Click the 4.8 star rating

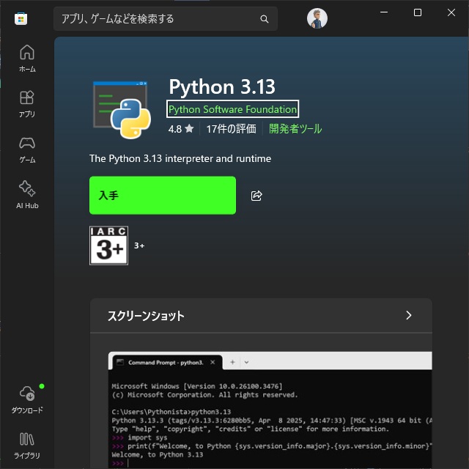(x=181, y=129)
